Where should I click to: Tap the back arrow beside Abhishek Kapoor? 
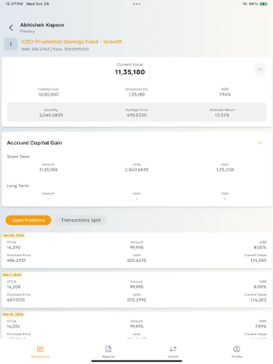(x=10, y=28)
